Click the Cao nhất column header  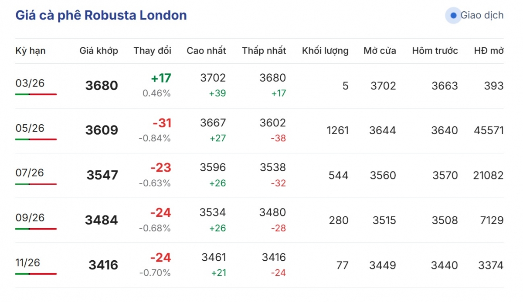click(206, 51)
